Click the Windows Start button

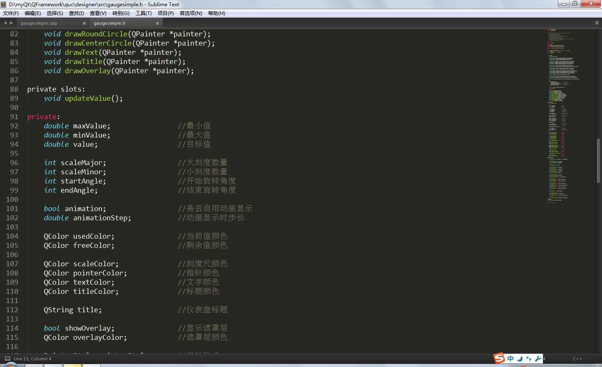tap(11, 365)
